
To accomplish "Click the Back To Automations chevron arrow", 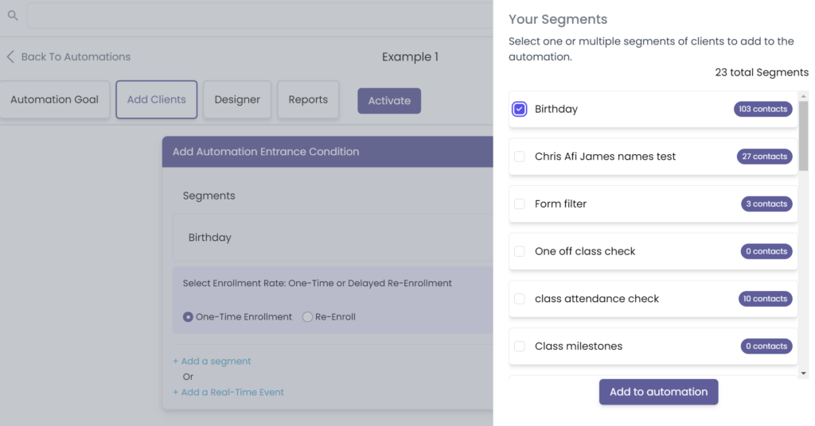I will [x=10, y=57].
